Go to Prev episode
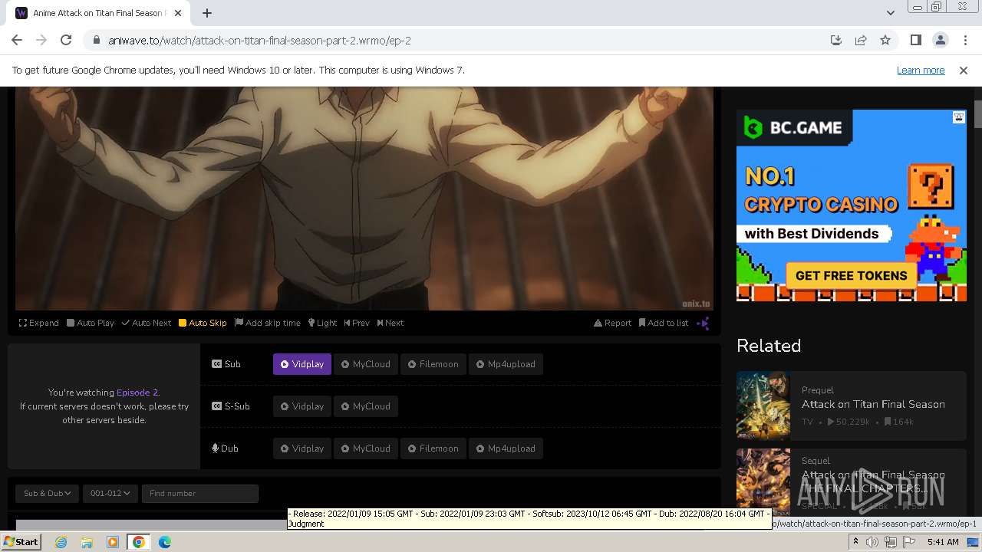This screenshot has height=552, width=982. coord(357,323)
